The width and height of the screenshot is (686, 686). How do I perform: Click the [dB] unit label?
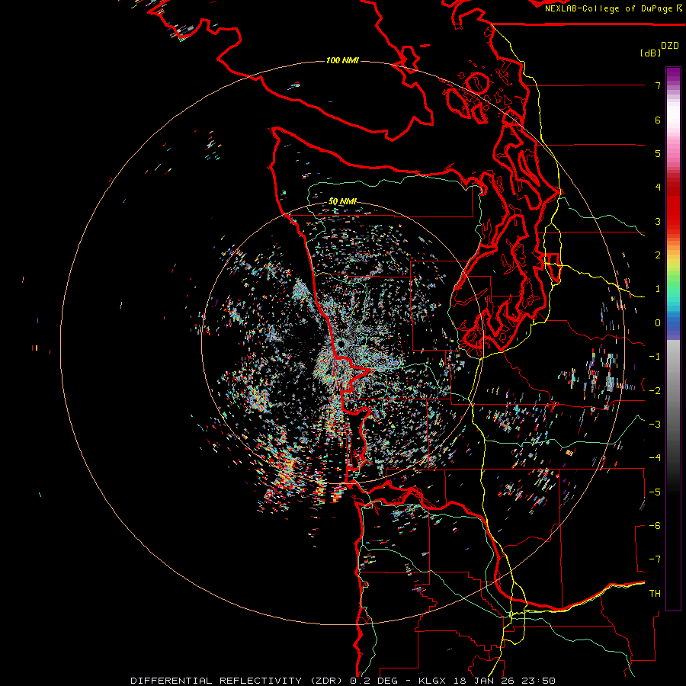(x=650, y=53)
